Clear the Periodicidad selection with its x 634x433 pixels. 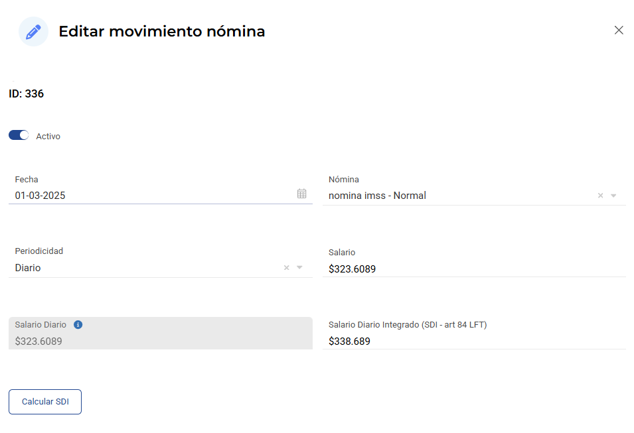click(x=286, y=267)
